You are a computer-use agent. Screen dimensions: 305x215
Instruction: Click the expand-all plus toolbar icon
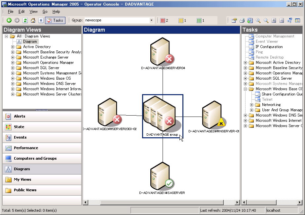tap(274, 20)
